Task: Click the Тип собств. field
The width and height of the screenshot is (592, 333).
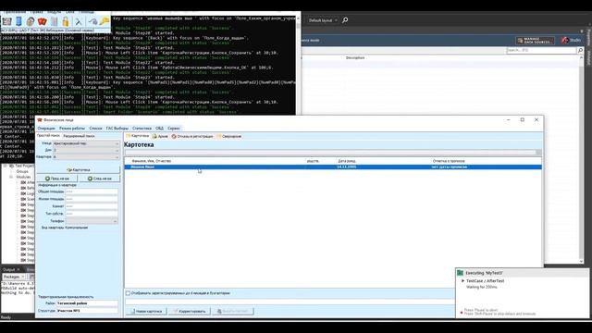Action: tap(92, 214)
